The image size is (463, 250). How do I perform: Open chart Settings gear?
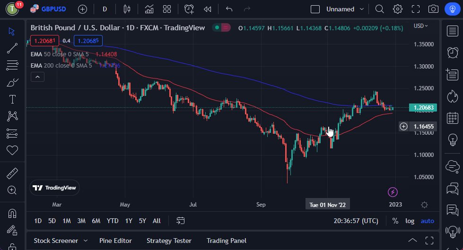(398, 9)
